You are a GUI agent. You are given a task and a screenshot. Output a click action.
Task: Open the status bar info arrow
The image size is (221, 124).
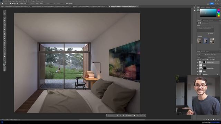tap(19, 120)
